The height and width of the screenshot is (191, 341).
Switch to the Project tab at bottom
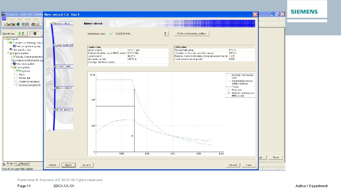pos(9,163)
